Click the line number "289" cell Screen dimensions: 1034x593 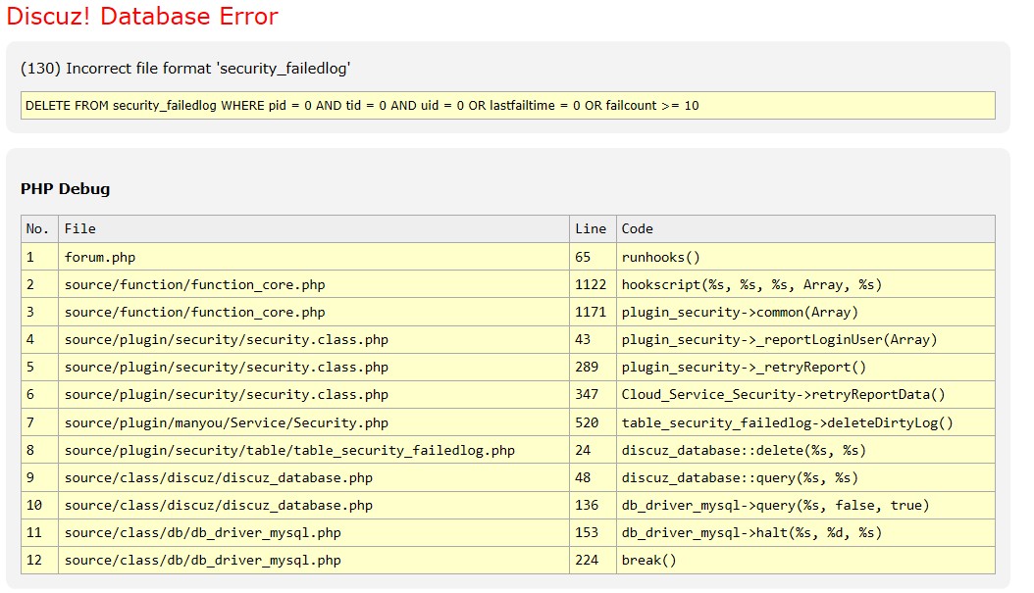[593, 367]
